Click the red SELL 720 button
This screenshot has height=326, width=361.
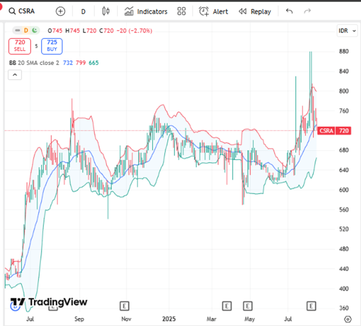tap(20, 46)
